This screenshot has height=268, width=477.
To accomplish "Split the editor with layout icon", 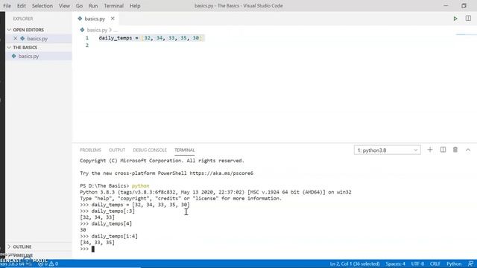I will point(468,19).
